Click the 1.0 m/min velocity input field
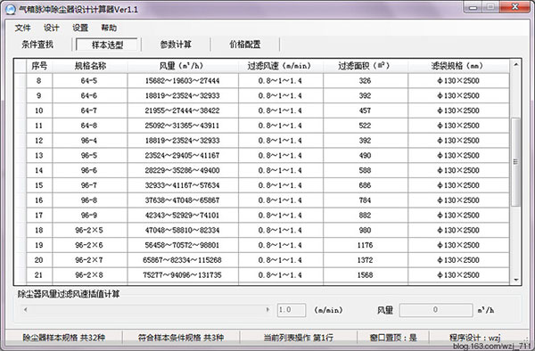Viewport: 535px width, 351px height. click(x=291, y=310)
